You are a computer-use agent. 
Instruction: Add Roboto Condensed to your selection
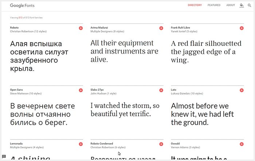(x=161, y=145)
